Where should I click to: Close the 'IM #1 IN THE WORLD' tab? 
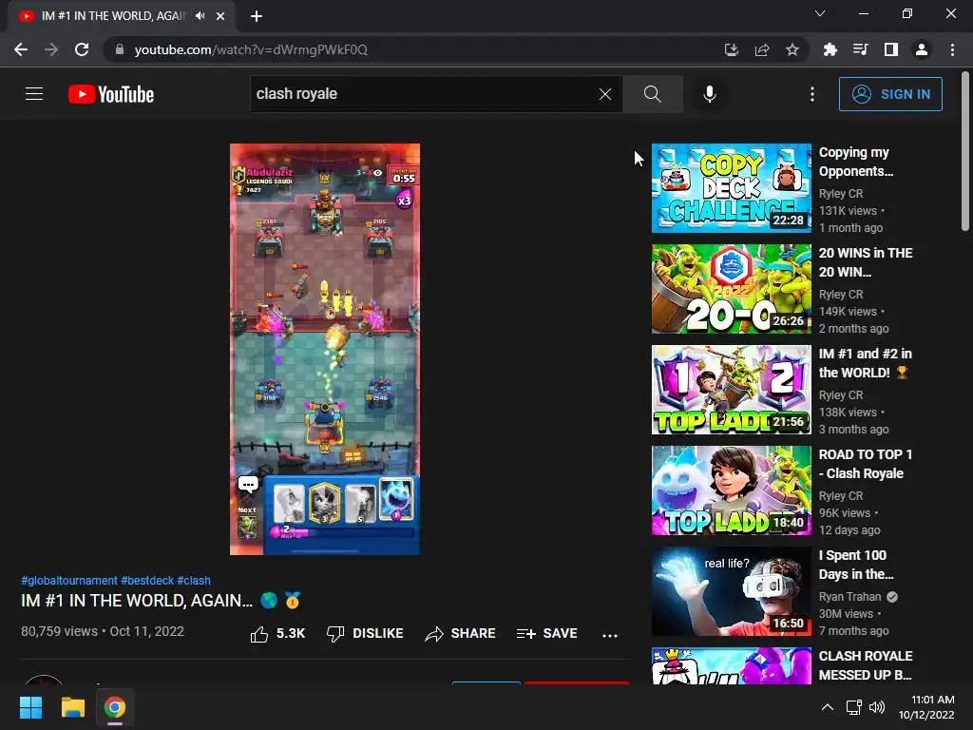pos(220,16)
